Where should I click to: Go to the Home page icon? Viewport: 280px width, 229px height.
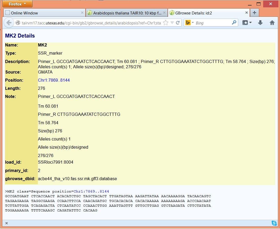(x=272, y=23)
